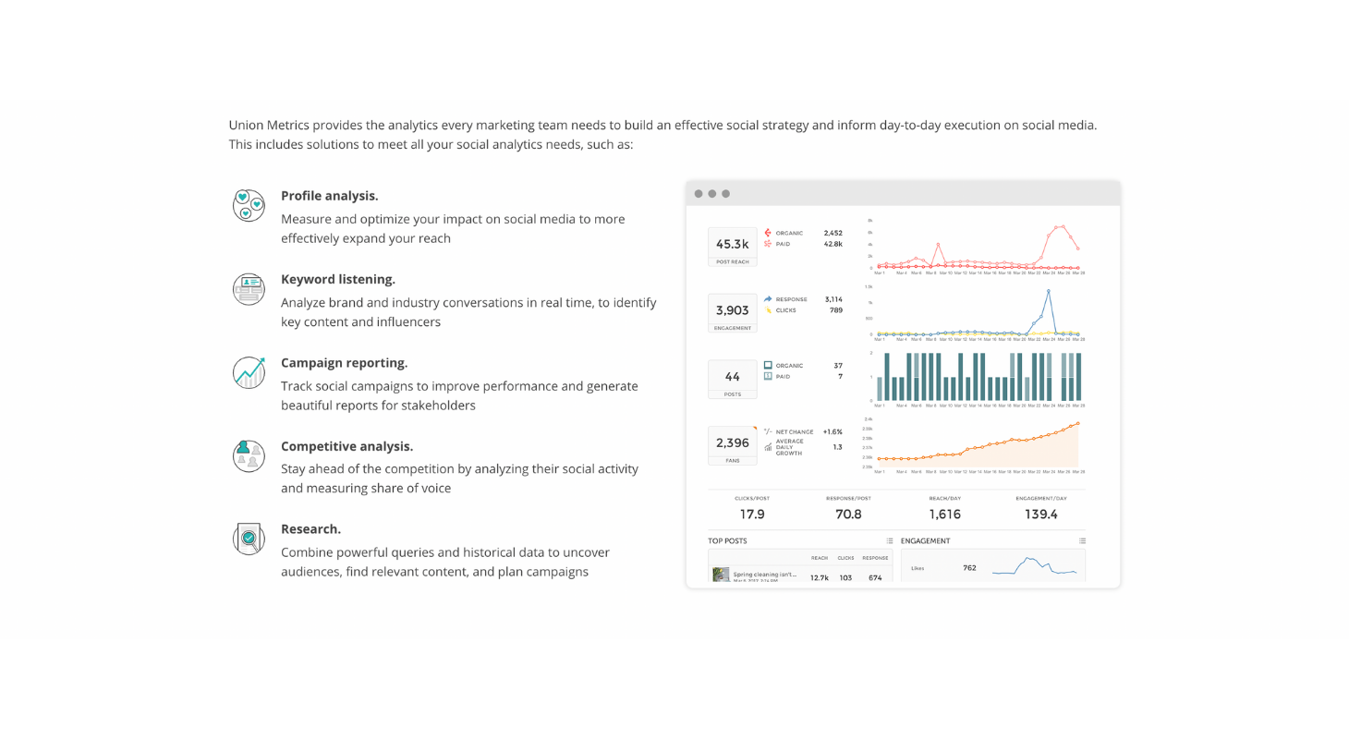The width and height of the screenshot is (1349, 739).
Task: Select the Competitive analysis heading
Action: [x=346, y=446]
